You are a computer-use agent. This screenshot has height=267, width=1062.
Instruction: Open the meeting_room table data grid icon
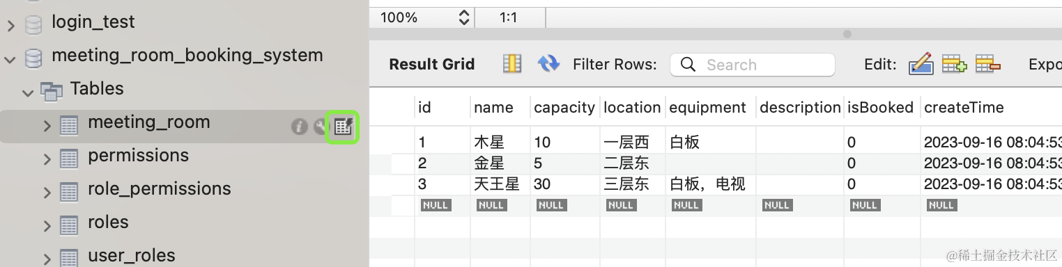coord(343,127)
